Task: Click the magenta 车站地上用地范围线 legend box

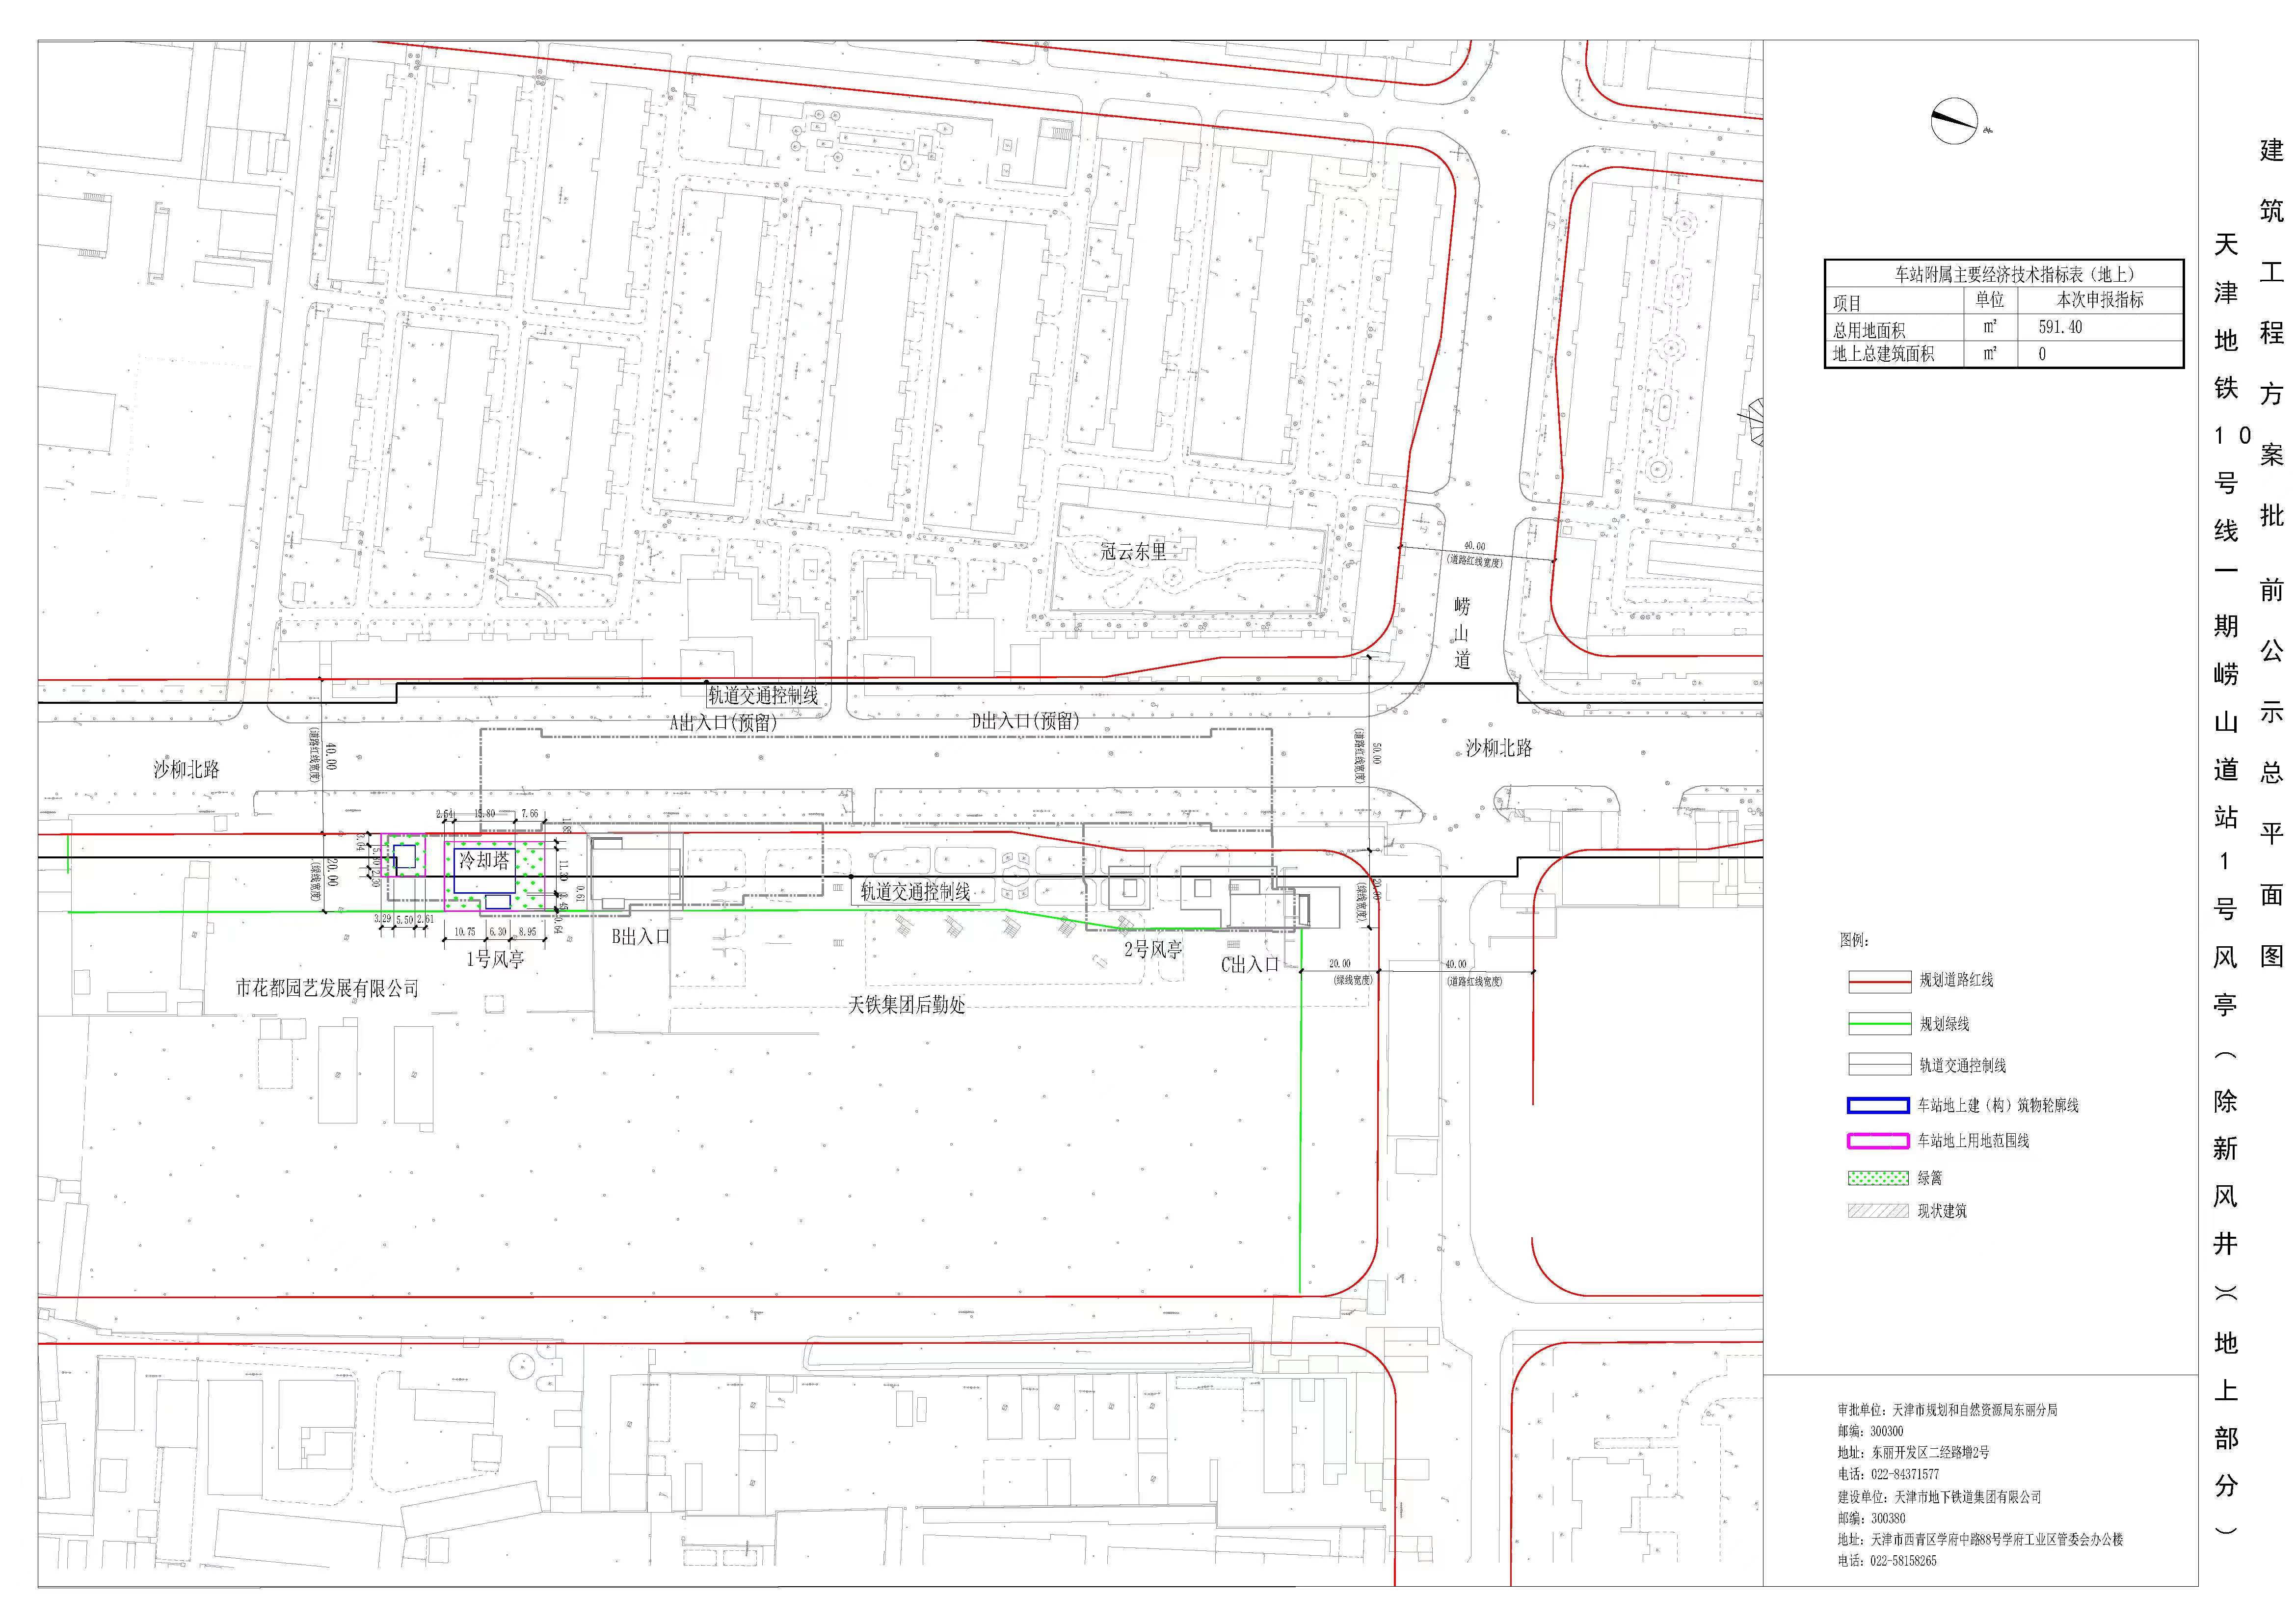Action: point(1878,1141)
